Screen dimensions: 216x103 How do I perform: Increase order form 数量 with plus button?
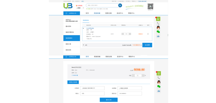tap(143, 75)
